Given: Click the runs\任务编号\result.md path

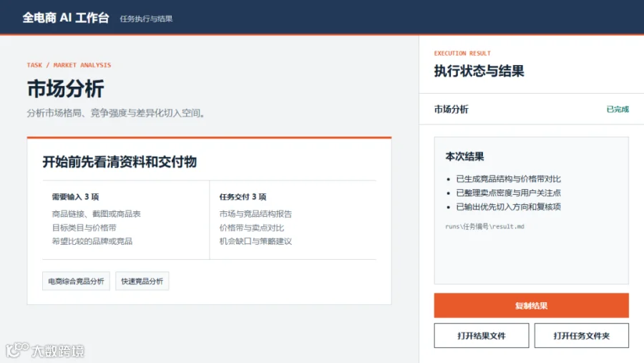Looking at the screenshot, I should coord(484,226).
